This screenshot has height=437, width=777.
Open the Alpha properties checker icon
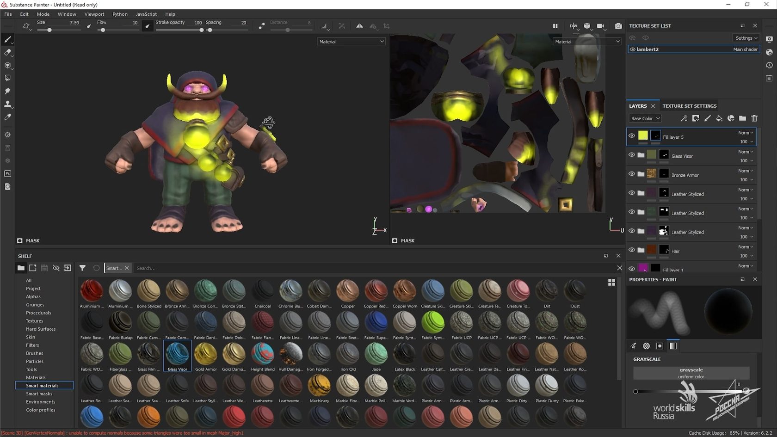647,346
